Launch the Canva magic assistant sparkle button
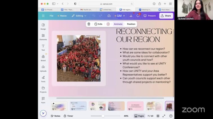The image size is (213, 119). click(x=43, y=113)
